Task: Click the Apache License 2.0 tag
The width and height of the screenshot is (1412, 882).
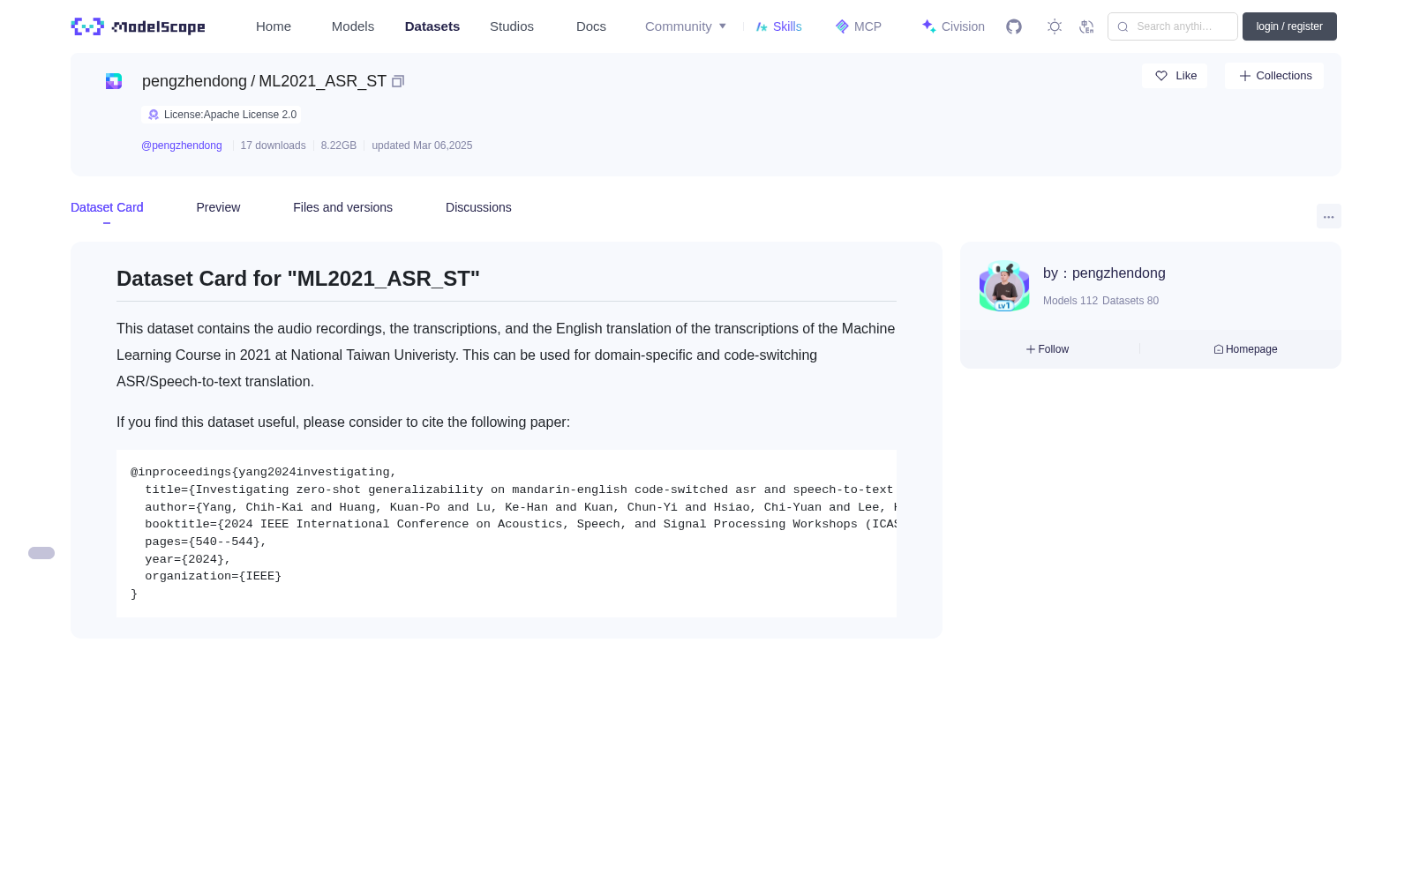Action: [222, 115]
